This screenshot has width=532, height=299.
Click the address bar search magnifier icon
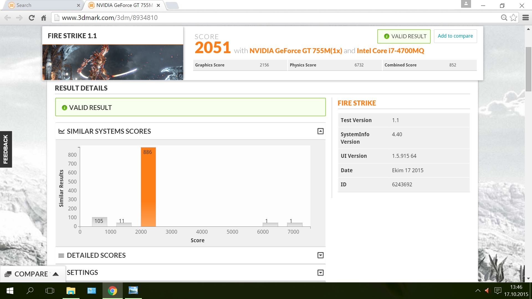pyautogui.click(x=504, y=18)
